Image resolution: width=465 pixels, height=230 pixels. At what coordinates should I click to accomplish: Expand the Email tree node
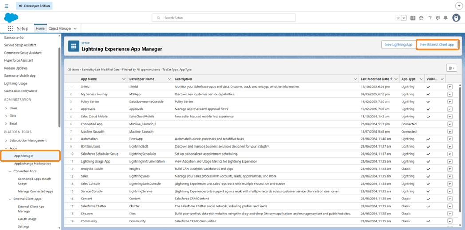tap(6, 124)
